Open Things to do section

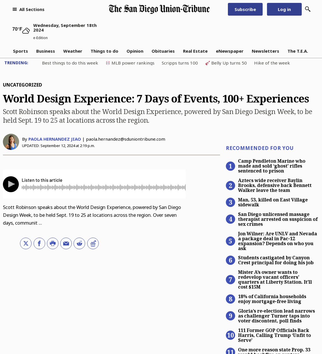[x=105, y=51]
